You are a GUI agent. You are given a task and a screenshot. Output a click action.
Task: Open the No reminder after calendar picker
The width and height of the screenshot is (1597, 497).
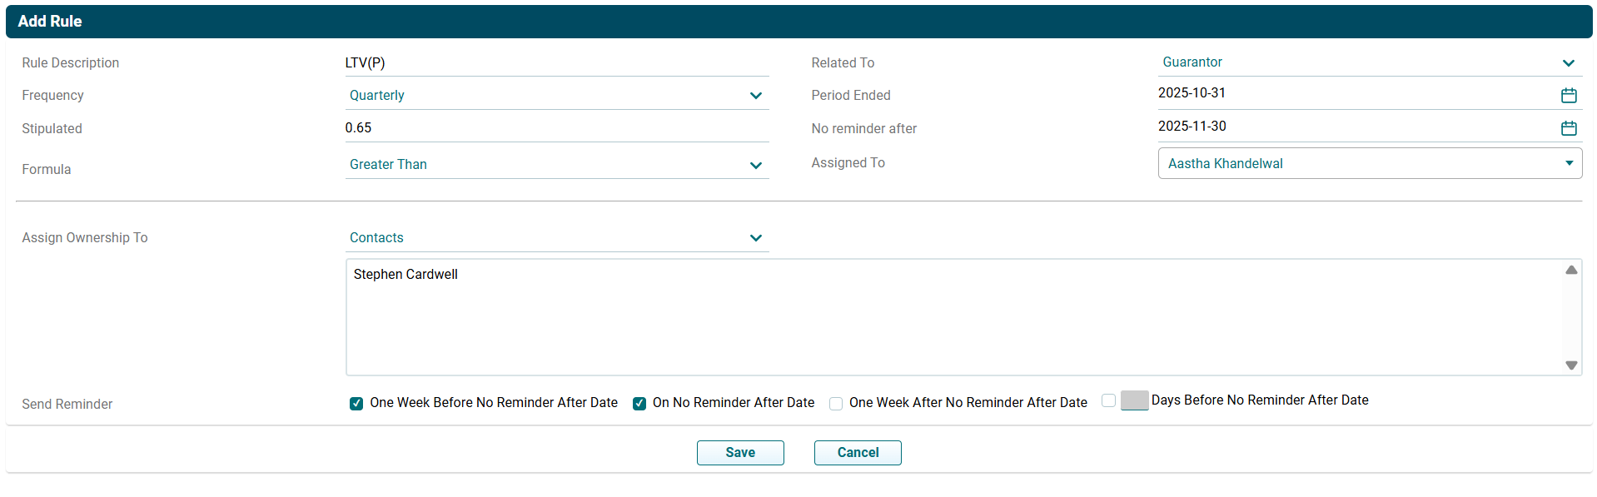[x=1569, y=128]
